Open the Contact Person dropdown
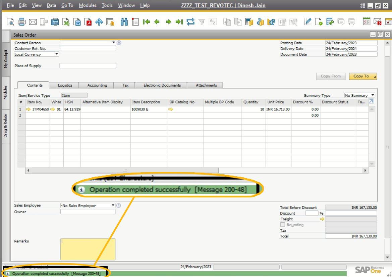Viewport: 392px width, 277px height. [x=114, y=43]
